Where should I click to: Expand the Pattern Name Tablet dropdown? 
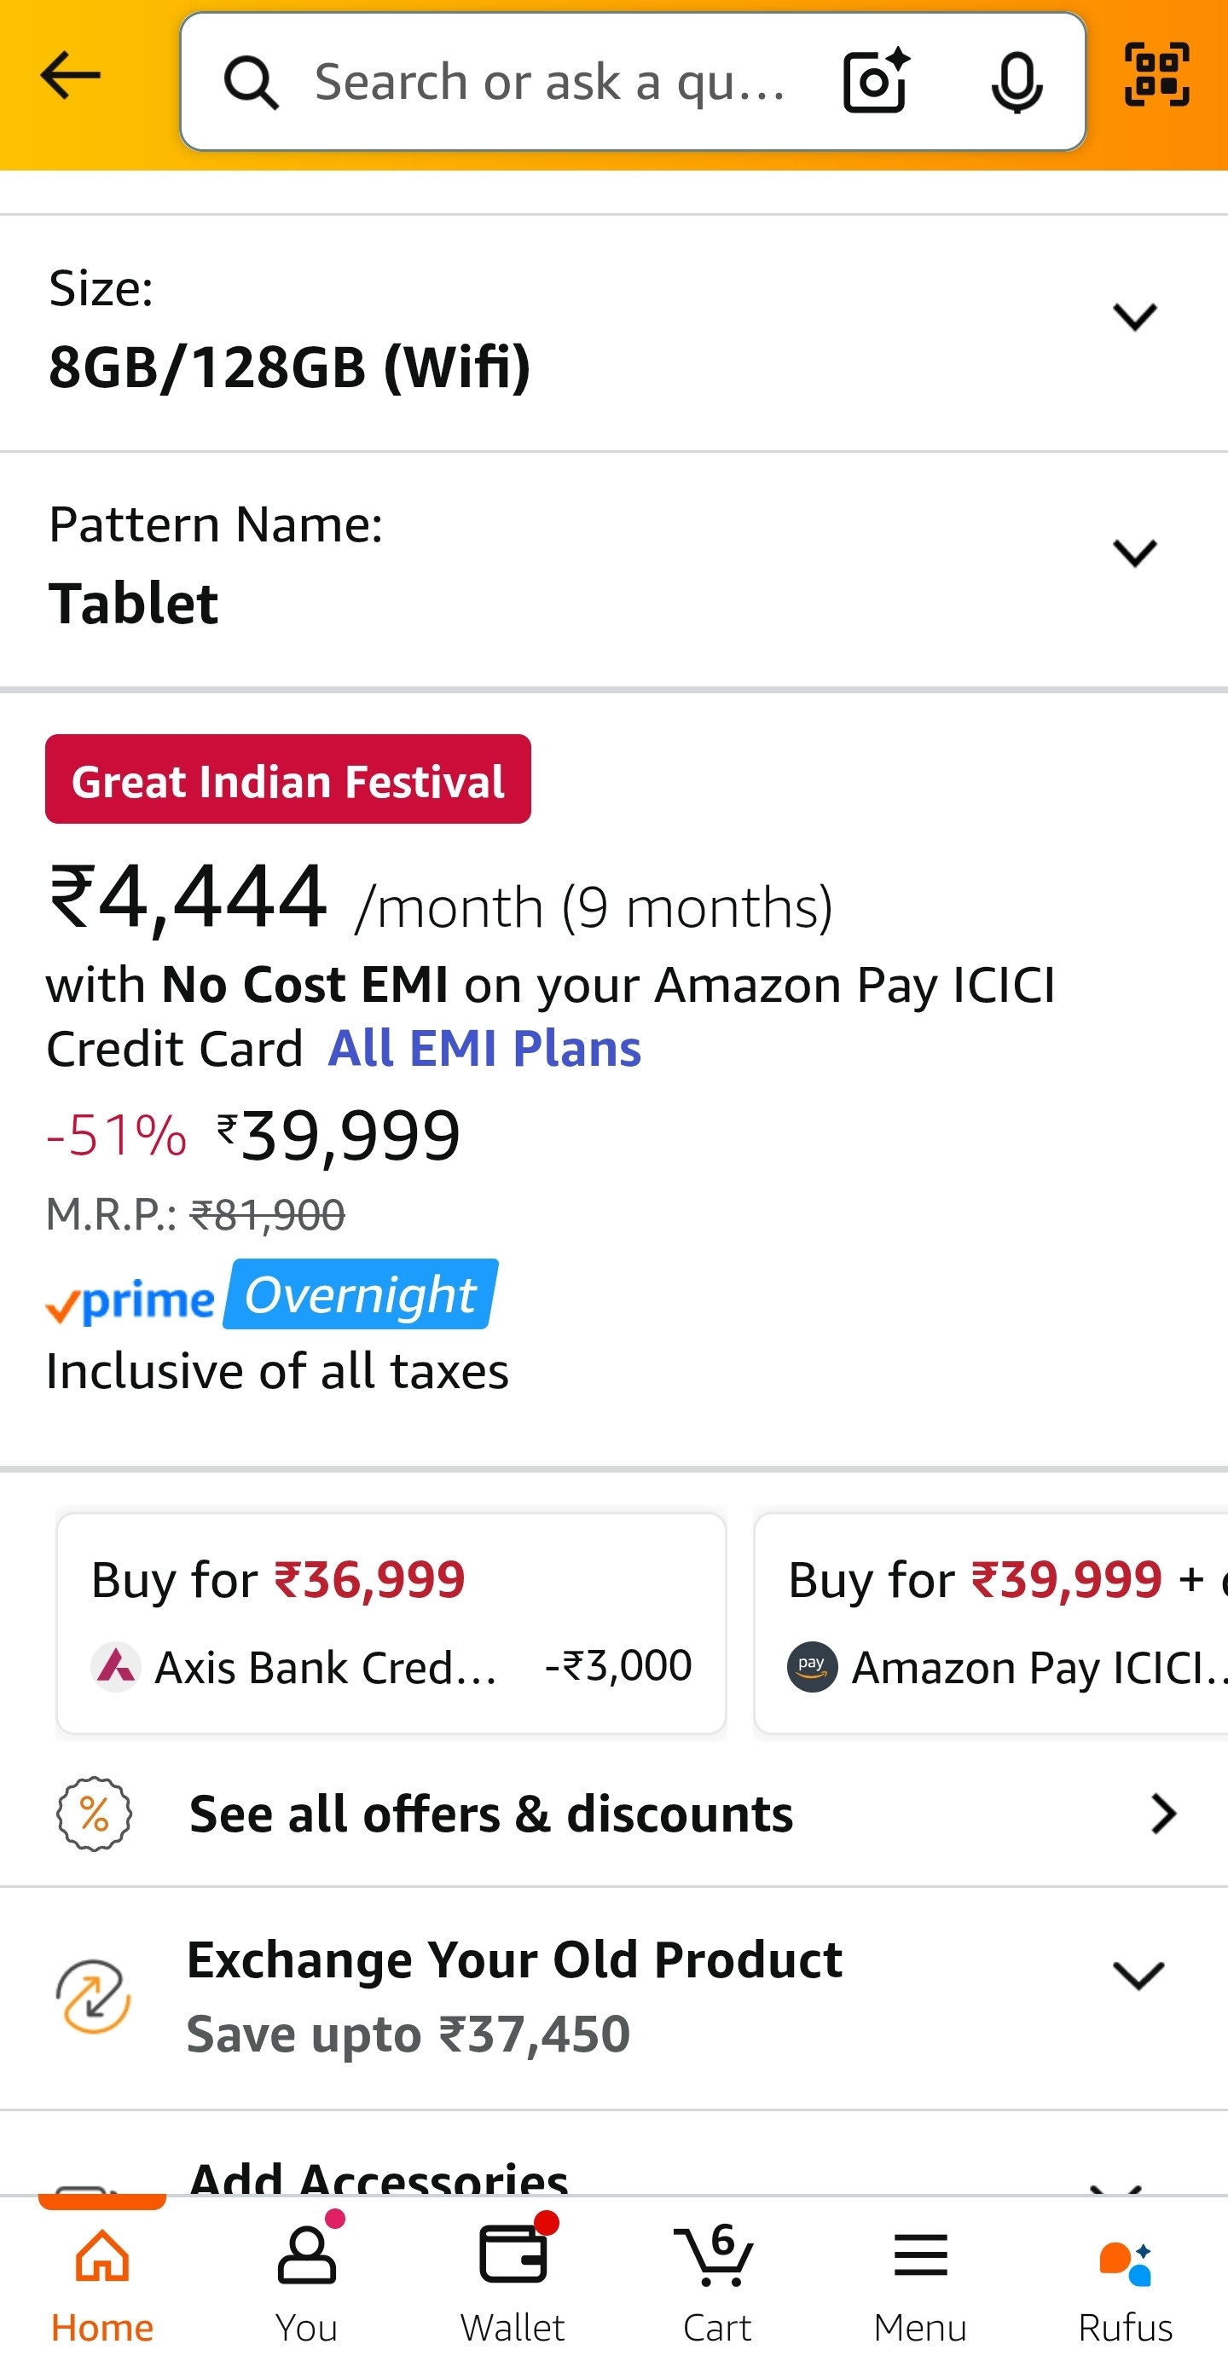coord(1134,553)
